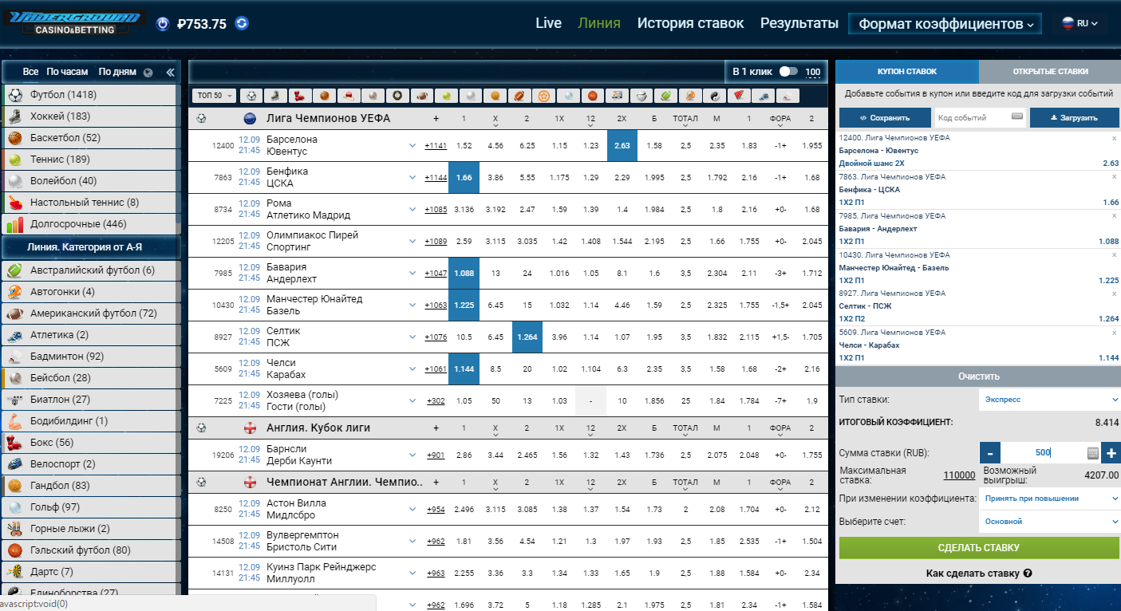Select the soccer ball icon in sports toolbar
The height and width of the screenshot is (611, 1121).
[x=251, y=96]
